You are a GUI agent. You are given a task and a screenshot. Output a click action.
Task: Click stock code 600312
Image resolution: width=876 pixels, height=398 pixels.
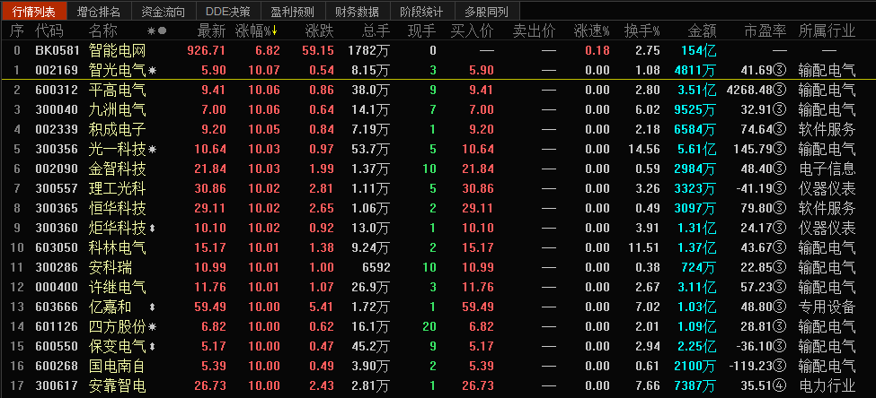57,91
